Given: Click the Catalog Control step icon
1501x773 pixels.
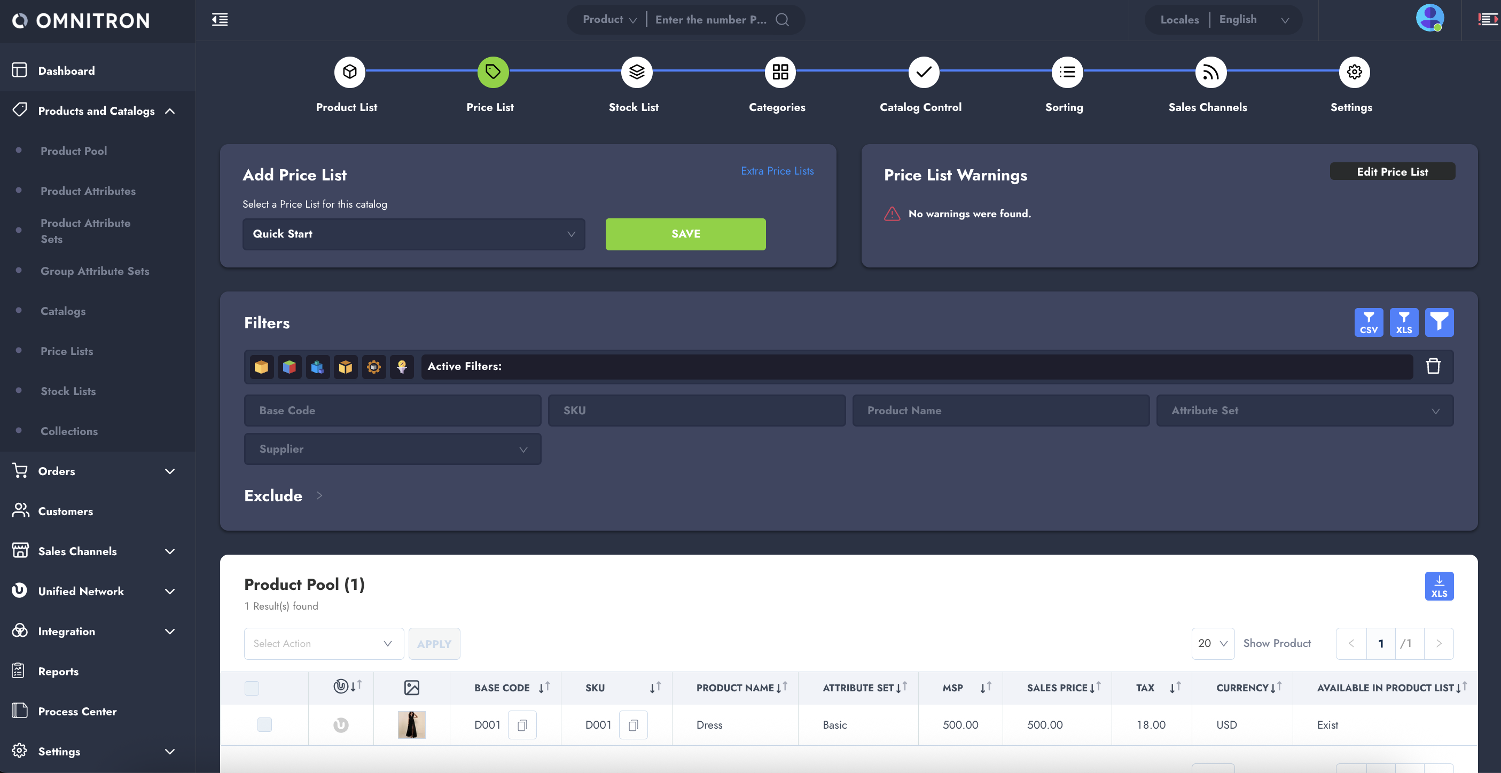Looking at the screenshot, I should click(x=924, y=72).
